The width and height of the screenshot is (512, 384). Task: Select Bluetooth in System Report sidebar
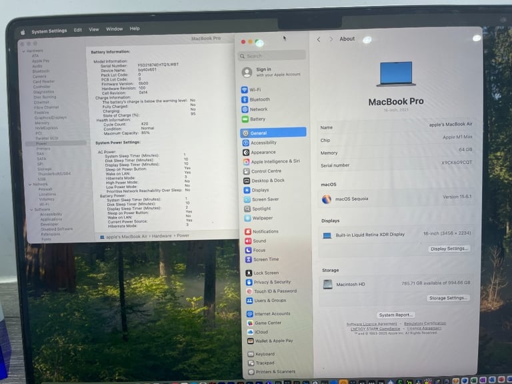coord(41,71)
